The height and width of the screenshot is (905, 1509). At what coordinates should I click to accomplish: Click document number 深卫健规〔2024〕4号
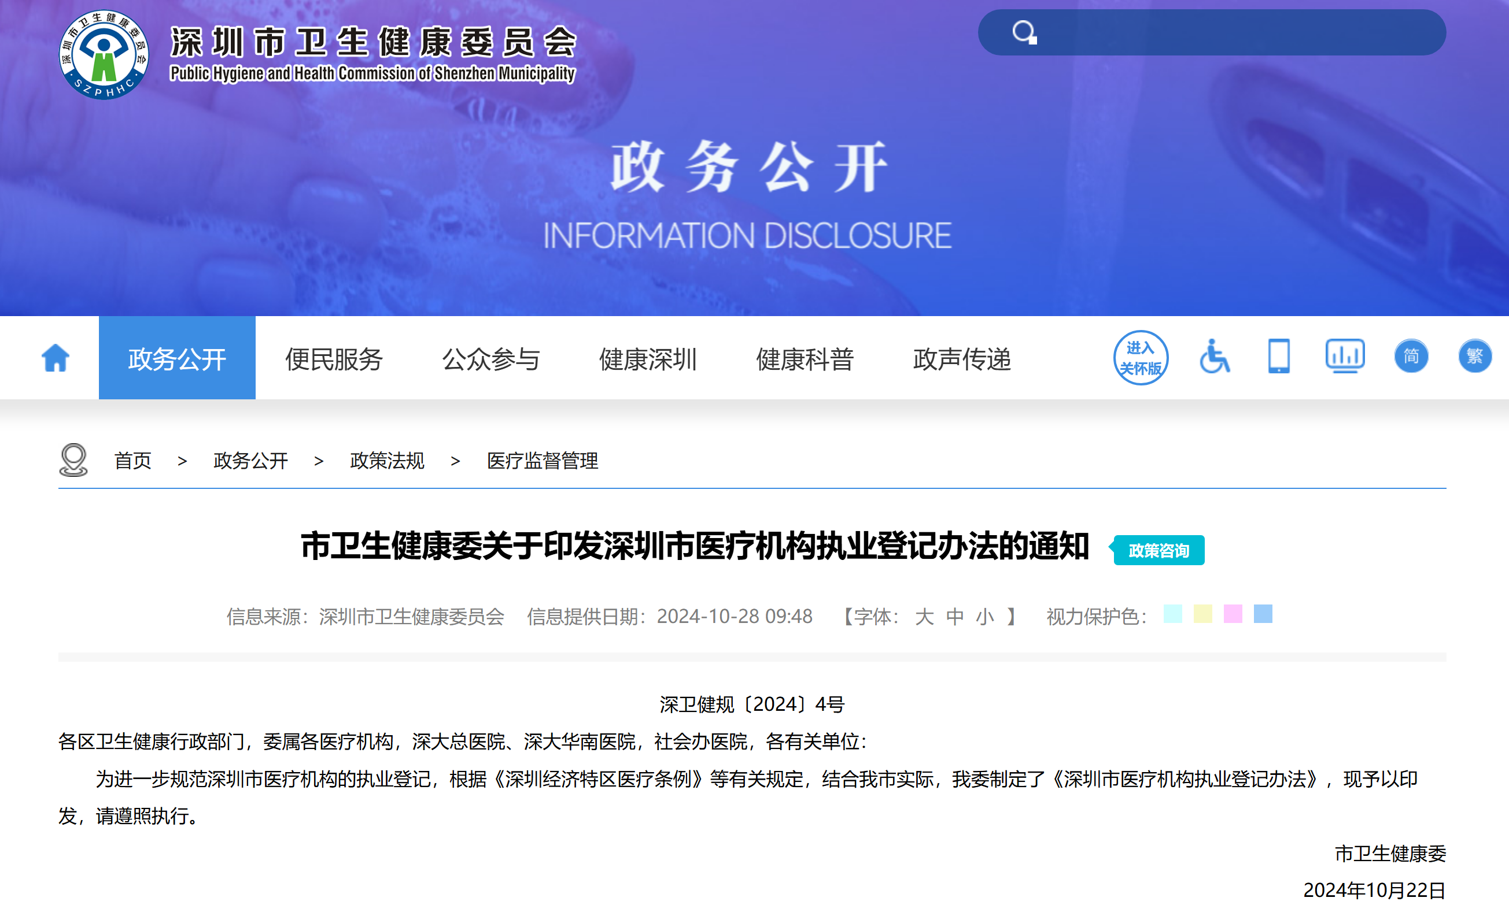pyautogui.click(x=752, y=704)
